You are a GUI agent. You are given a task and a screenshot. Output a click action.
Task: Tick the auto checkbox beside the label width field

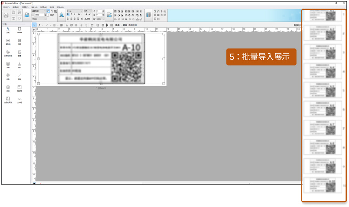click(48, 15)
